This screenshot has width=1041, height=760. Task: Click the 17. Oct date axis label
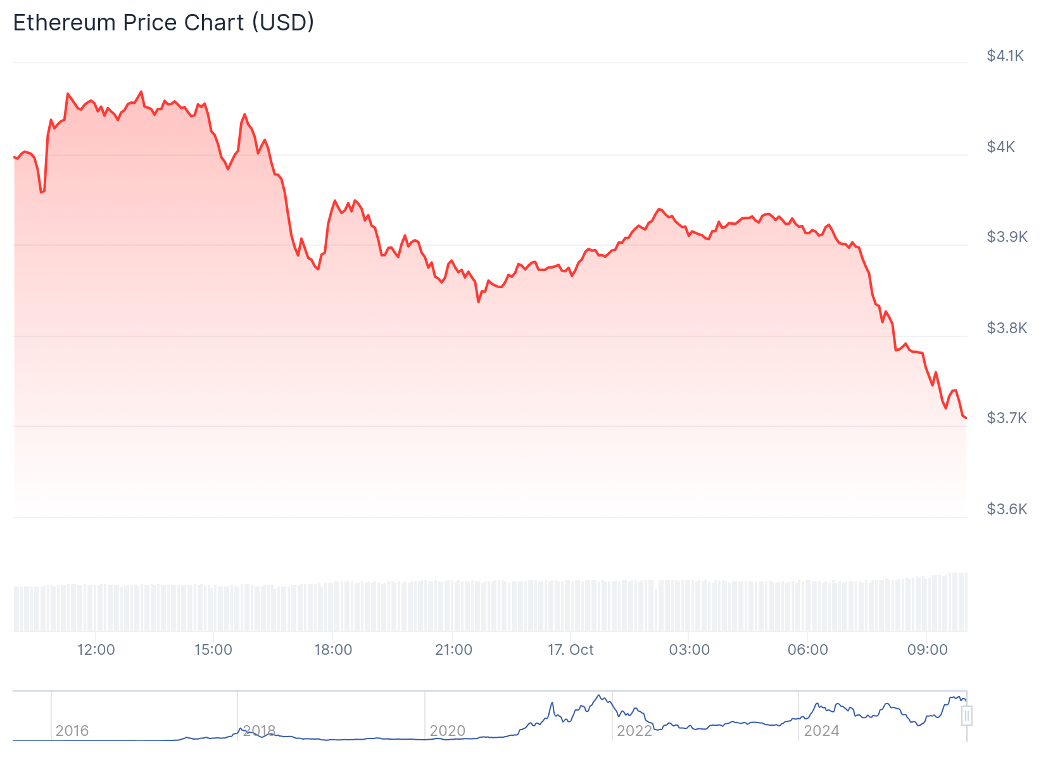(571, 650)
